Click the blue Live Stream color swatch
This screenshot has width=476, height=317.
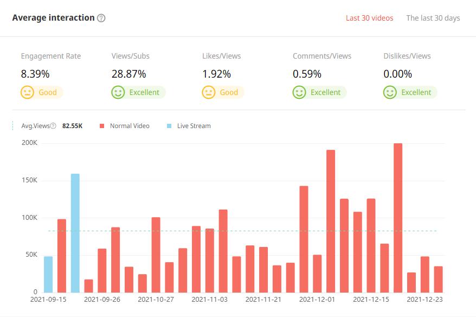tap(169, 126)
